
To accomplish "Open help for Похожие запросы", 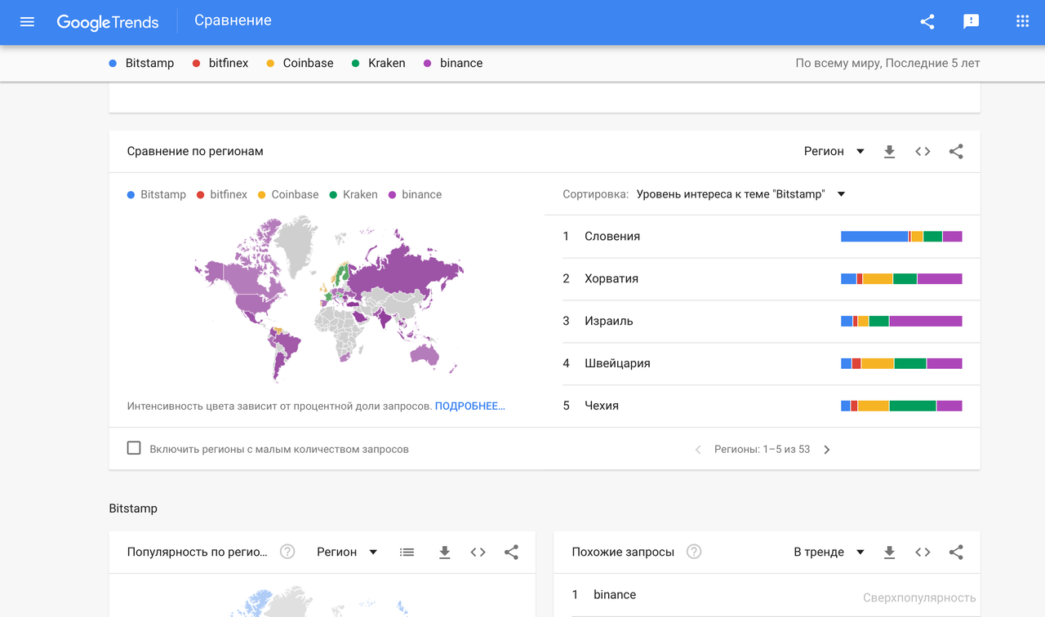I will click(694, 553).
